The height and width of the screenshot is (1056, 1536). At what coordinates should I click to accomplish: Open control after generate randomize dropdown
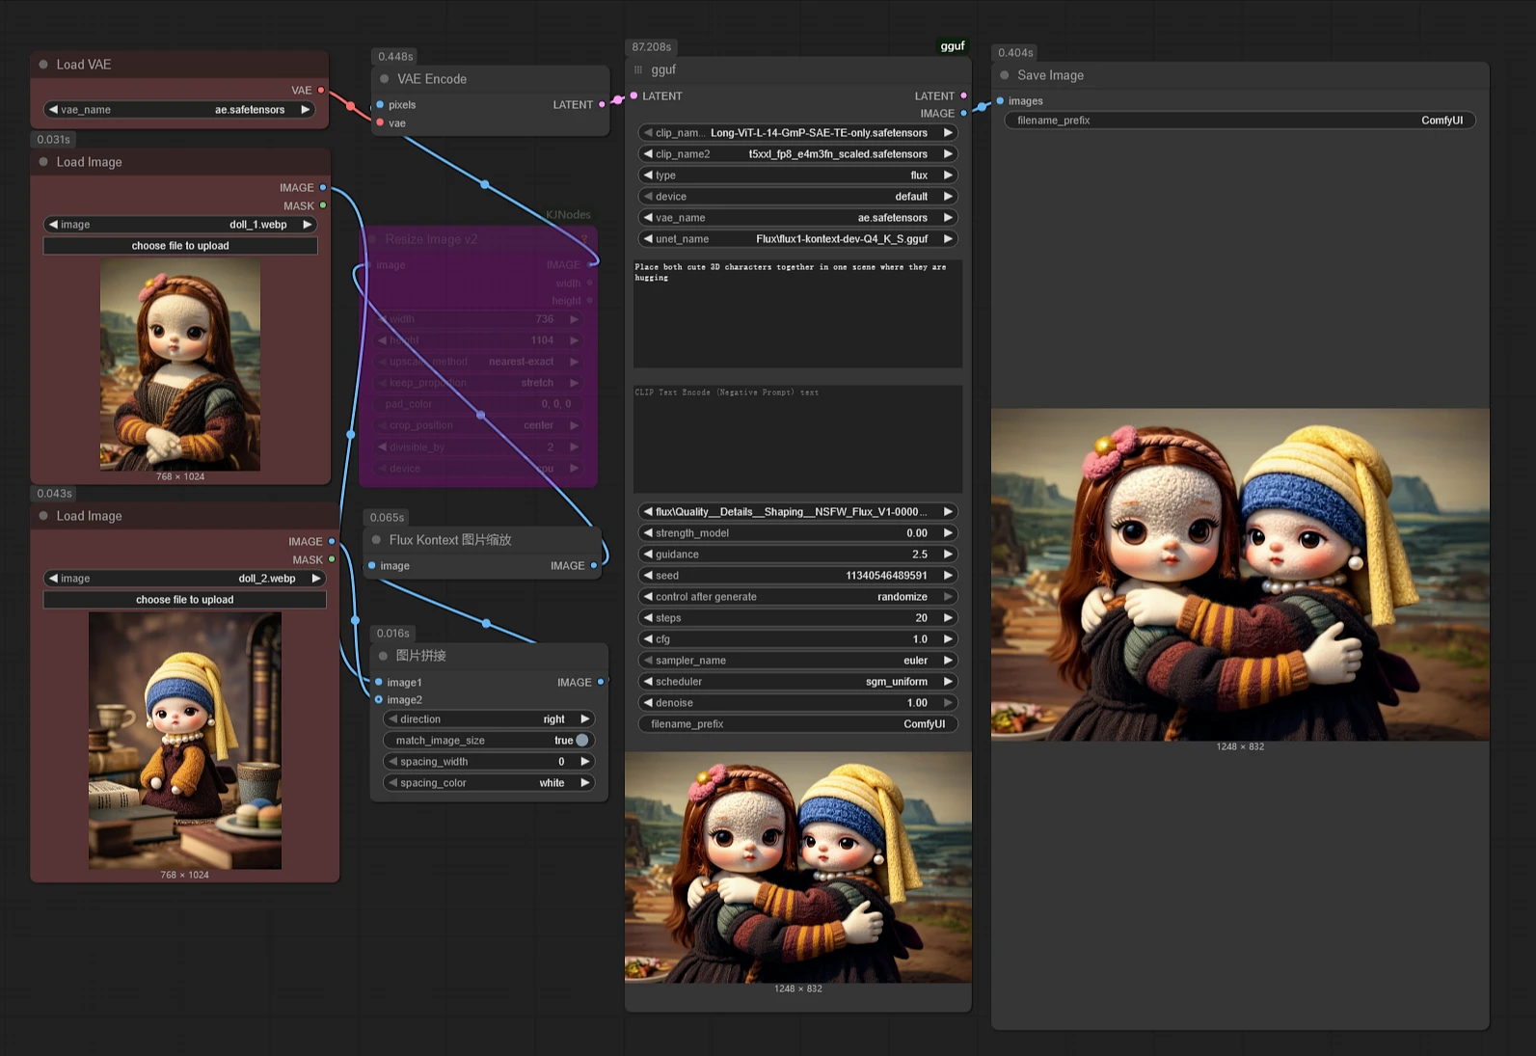pyautogui.click(x=798, y=597)
